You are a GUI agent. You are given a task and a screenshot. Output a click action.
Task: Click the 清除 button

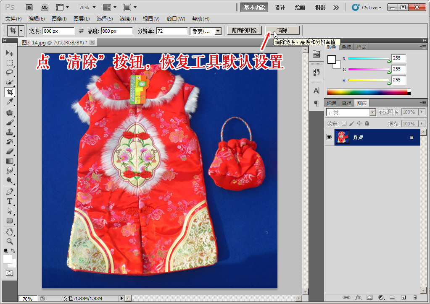[282, 31]
